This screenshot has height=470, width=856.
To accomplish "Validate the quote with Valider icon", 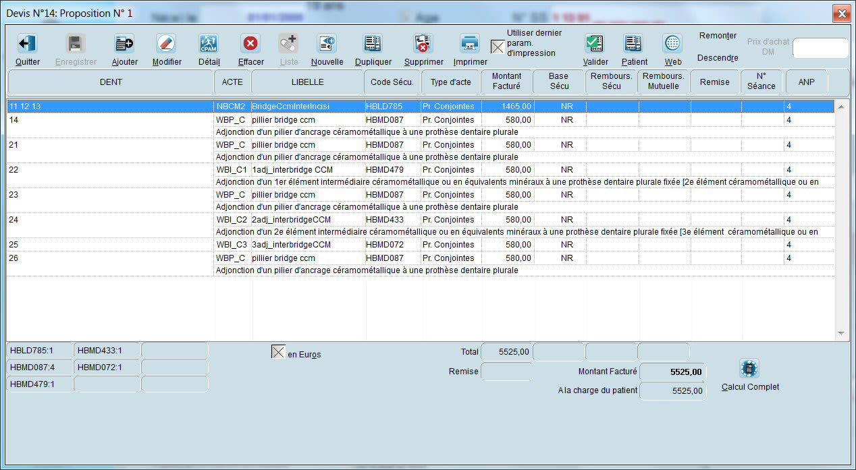I will pos(595,44).
